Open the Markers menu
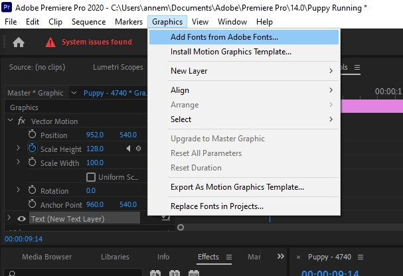The width and height of the screenshot is (403, 276). [x=129, y=22]
